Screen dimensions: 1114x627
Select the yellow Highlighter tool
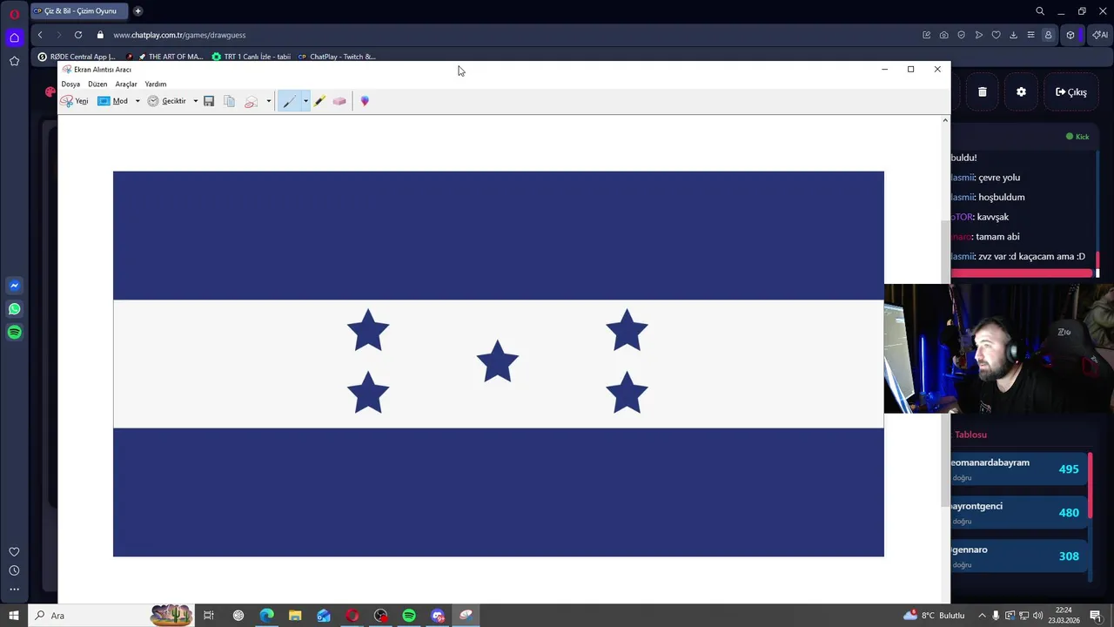click(319, 101)
